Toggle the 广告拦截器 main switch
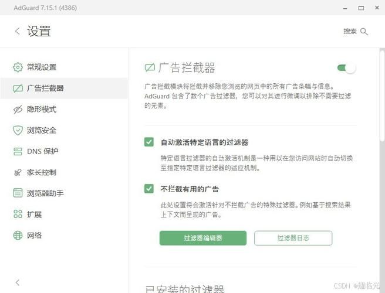Image resolution: width=385 pixels, height=293 pixels. (x=346, y=68)
